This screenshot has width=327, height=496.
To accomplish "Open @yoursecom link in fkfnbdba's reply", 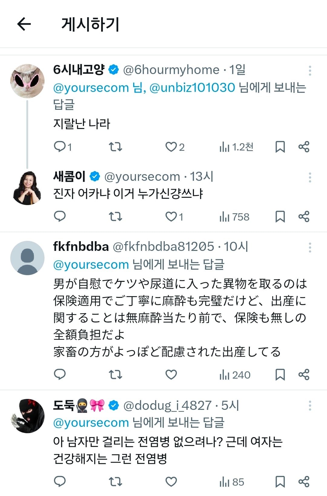I will [91, 265].
